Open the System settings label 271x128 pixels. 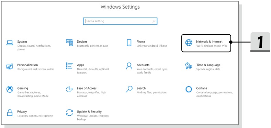[22, 42]
